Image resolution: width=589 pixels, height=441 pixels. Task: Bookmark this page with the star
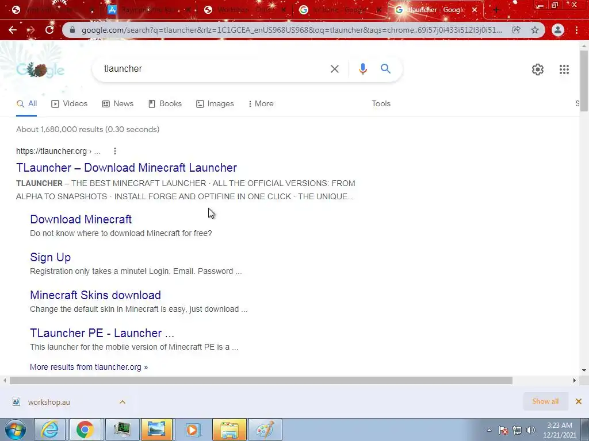[x=535, y=30]
